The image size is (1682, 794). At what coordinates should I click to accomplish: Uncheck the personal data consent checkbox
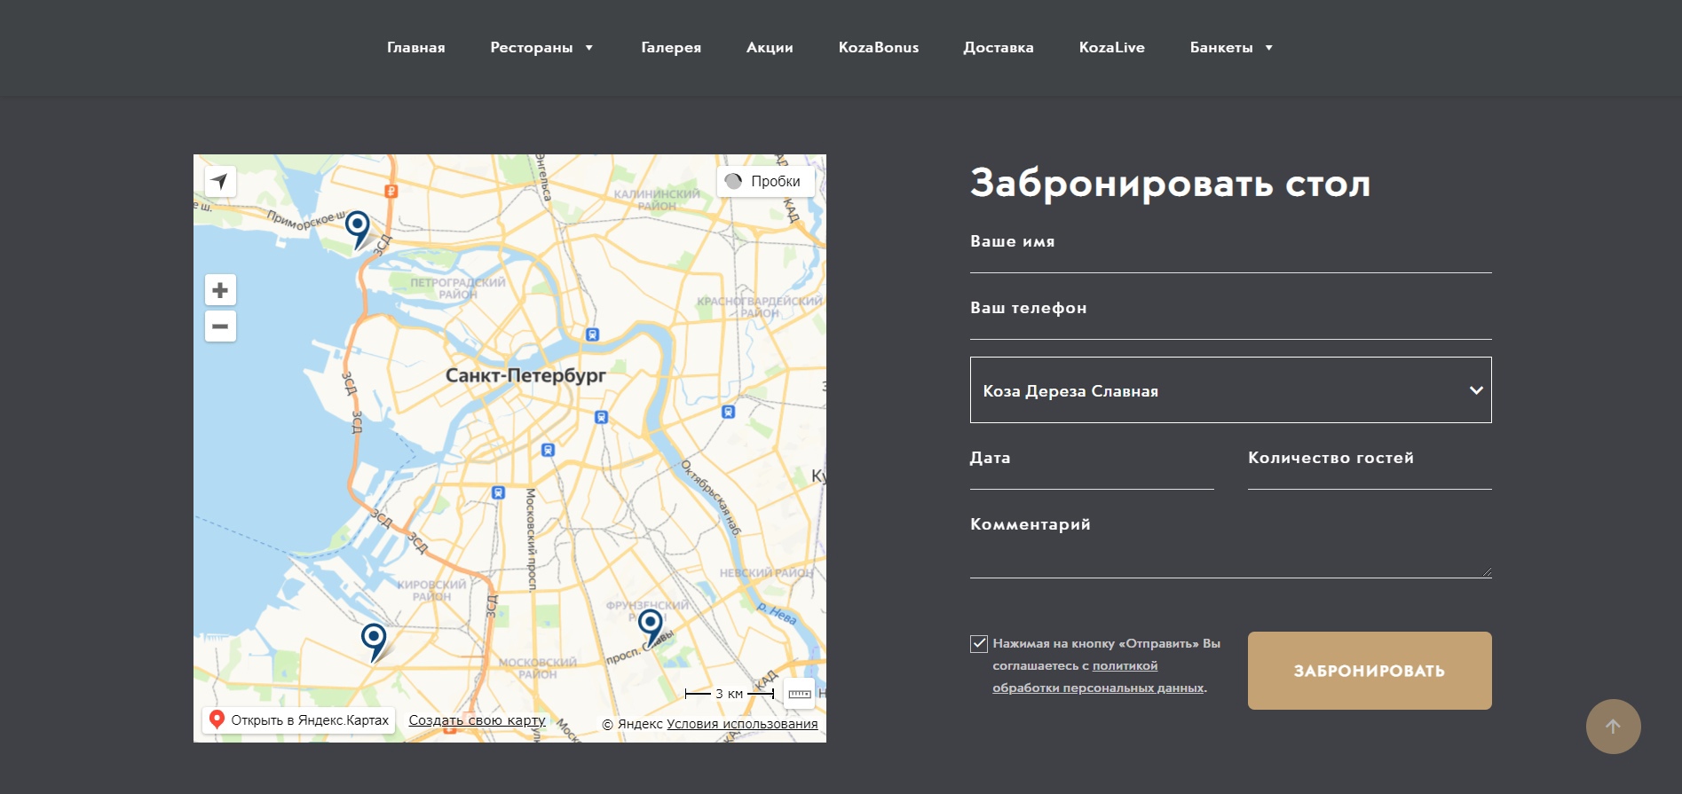tap(979, 644)
